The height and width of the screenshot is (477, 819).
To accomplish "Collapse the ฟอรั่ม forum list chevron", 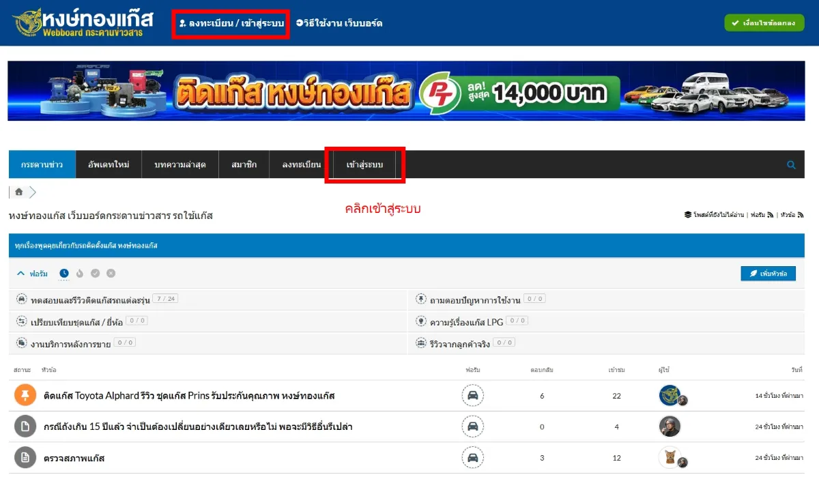I will [x=20, y=273].
